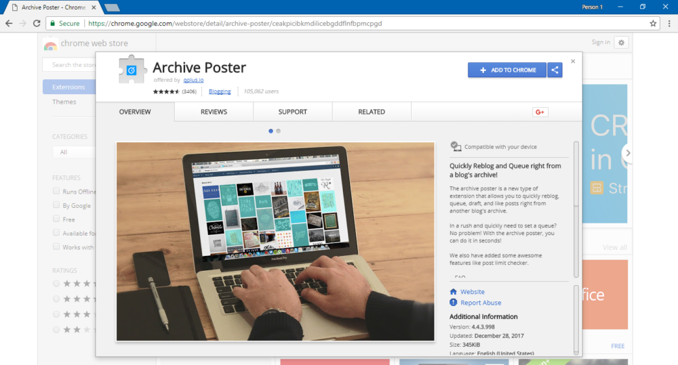Open the web store settings gear
678x365 pixels.
coord(621,43)
